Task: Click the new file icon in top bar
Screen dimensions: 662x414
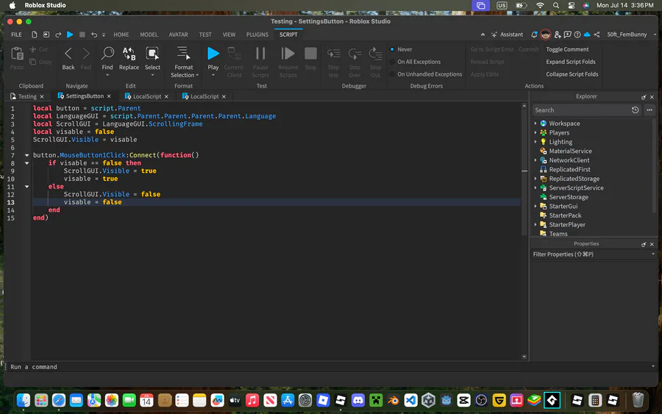Action: [34, 35]
